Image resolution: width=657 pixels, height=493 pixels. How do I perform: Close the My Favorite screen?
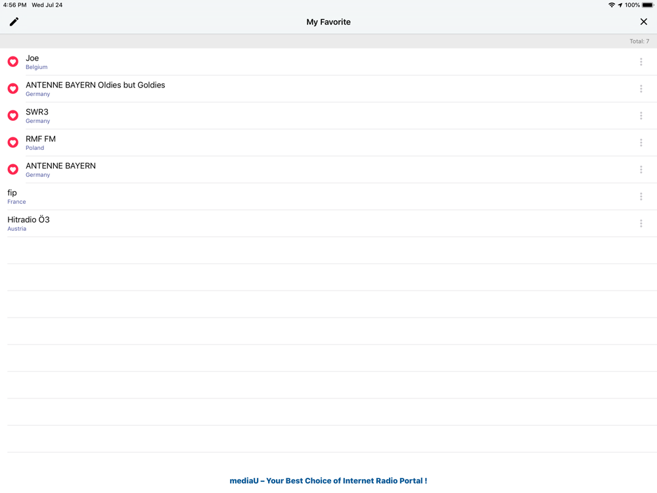click(x=644, y=22)
